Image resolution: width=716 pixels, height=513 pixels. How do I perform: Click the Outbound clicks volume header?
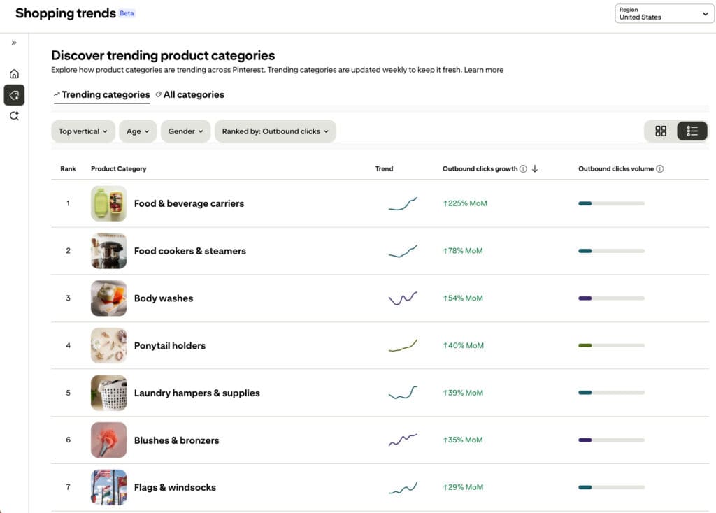616,169
